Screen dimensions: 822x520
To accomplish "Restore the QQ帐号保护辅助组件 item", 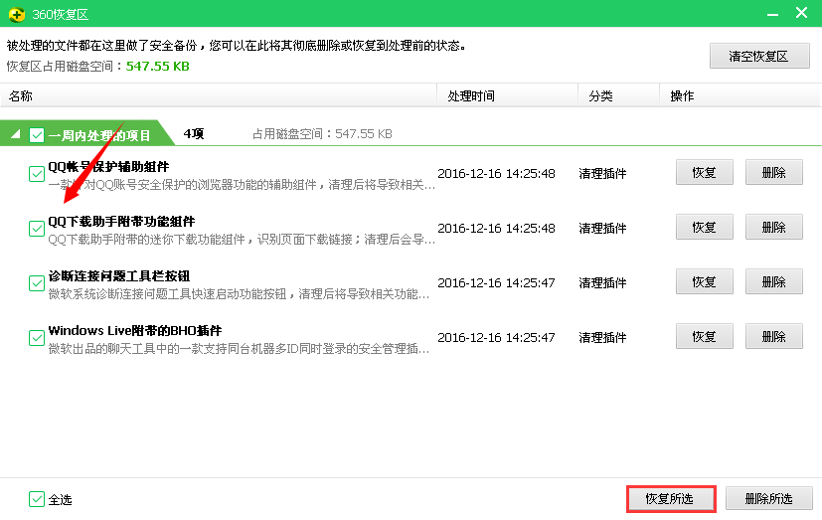I will pos(704,172).
